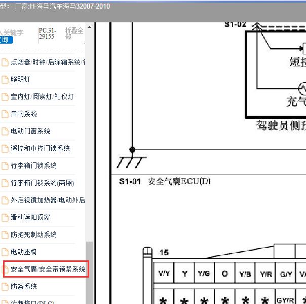Select 滑动遮阳顶窗 in the list
Viewport: 306px width, 304px height.
tap(30, 217)
